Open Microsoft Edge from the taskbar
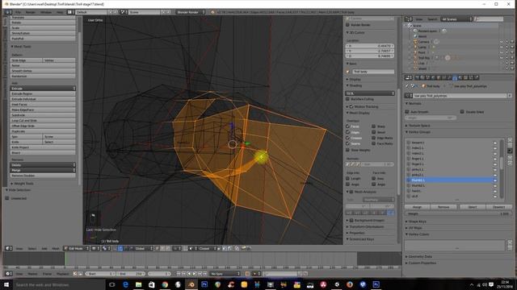The image size is (517, 290). coord(125,284)
